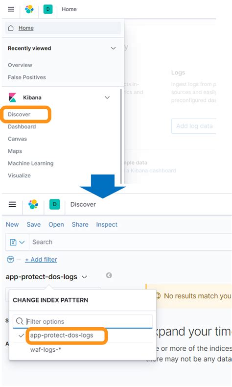Screen dimensions: 232x387
Task: Click the Elastic logo in Discover header
Action: click(x=33, y=204)
